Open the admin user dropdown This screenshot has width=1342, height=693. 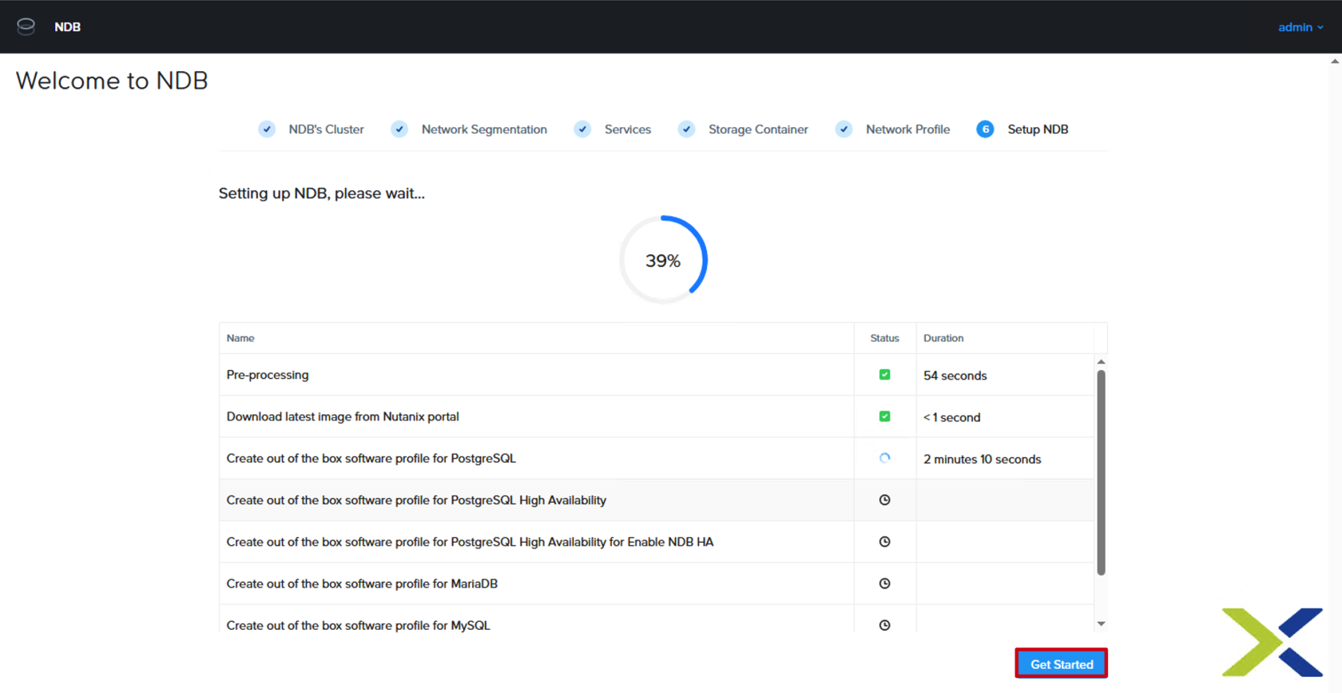click(1300, 27)
